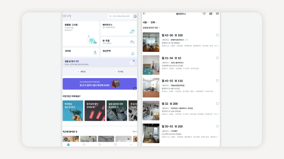
Task: Open the 직거래 shortcut
Action: tap(119, 72)
